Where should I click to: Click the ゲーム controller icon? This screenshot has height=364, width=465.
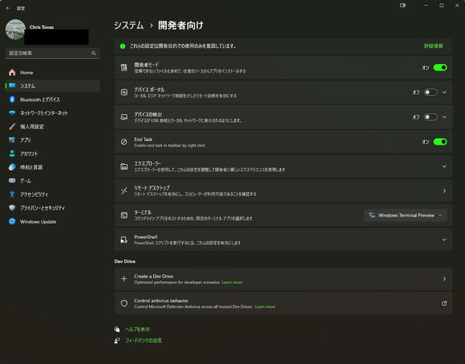(12, 181)
